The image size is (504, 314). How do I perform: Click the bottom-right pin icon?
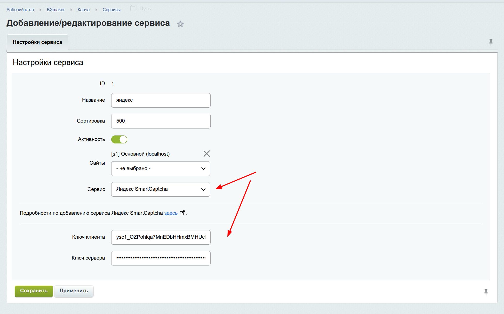tap(486, 292)
